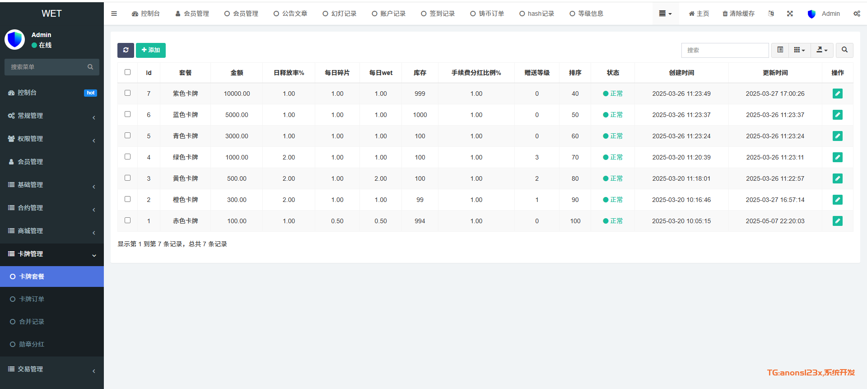Screen dimensions: 867x389
Task: Enter fullscreen mode with the expand icon
Action: click(790, 14)
